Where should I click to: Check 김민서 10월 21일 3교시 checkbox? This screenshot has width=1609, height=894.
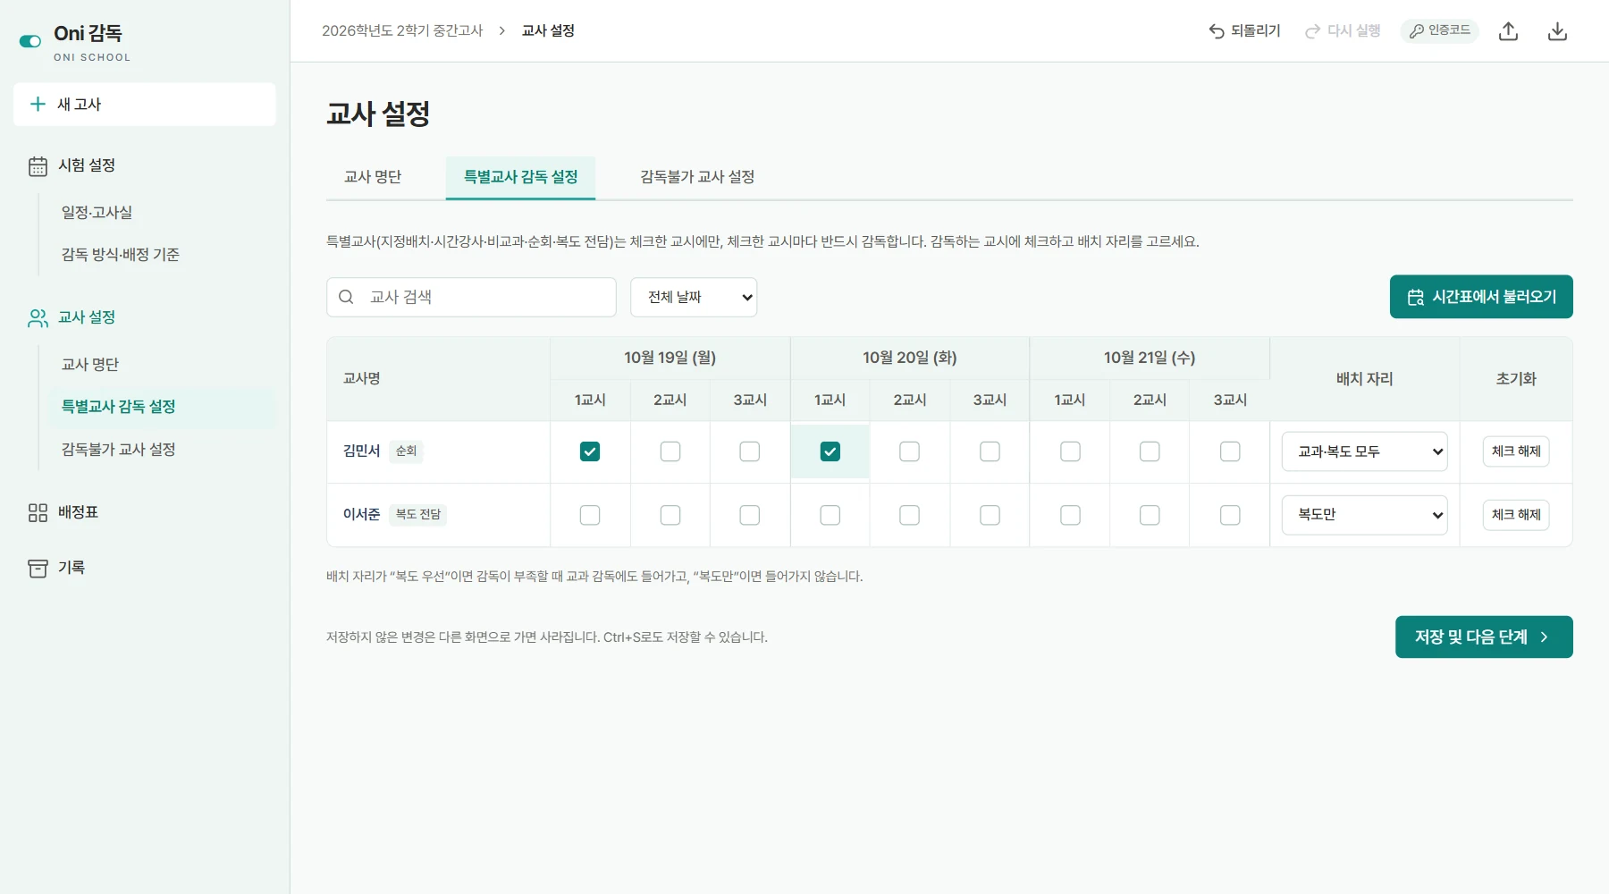point(1230,451)
